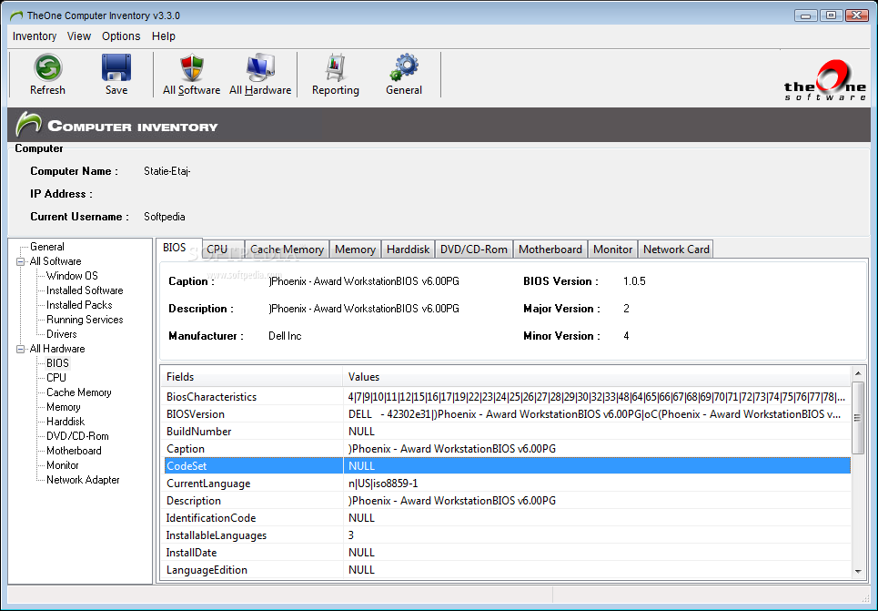
Task: Select DVD/CD-Rom tree item
Action: (78, 436)
